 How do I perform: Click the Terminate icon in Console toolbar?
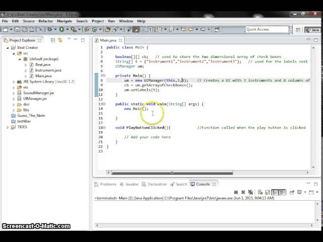(x=236, y=192)
